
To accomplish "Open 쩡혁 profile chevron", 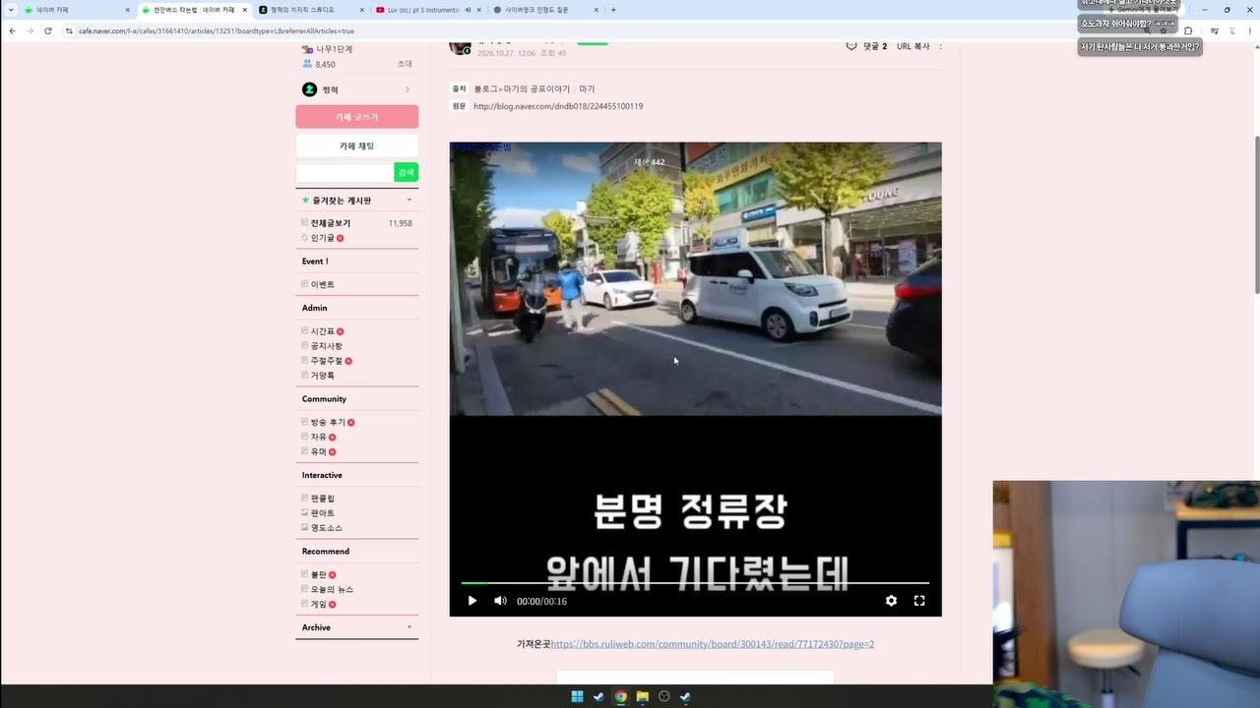I will 408,89.
